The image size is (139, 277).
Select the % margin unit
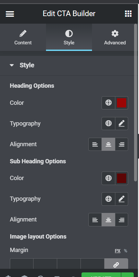[126, 251]
